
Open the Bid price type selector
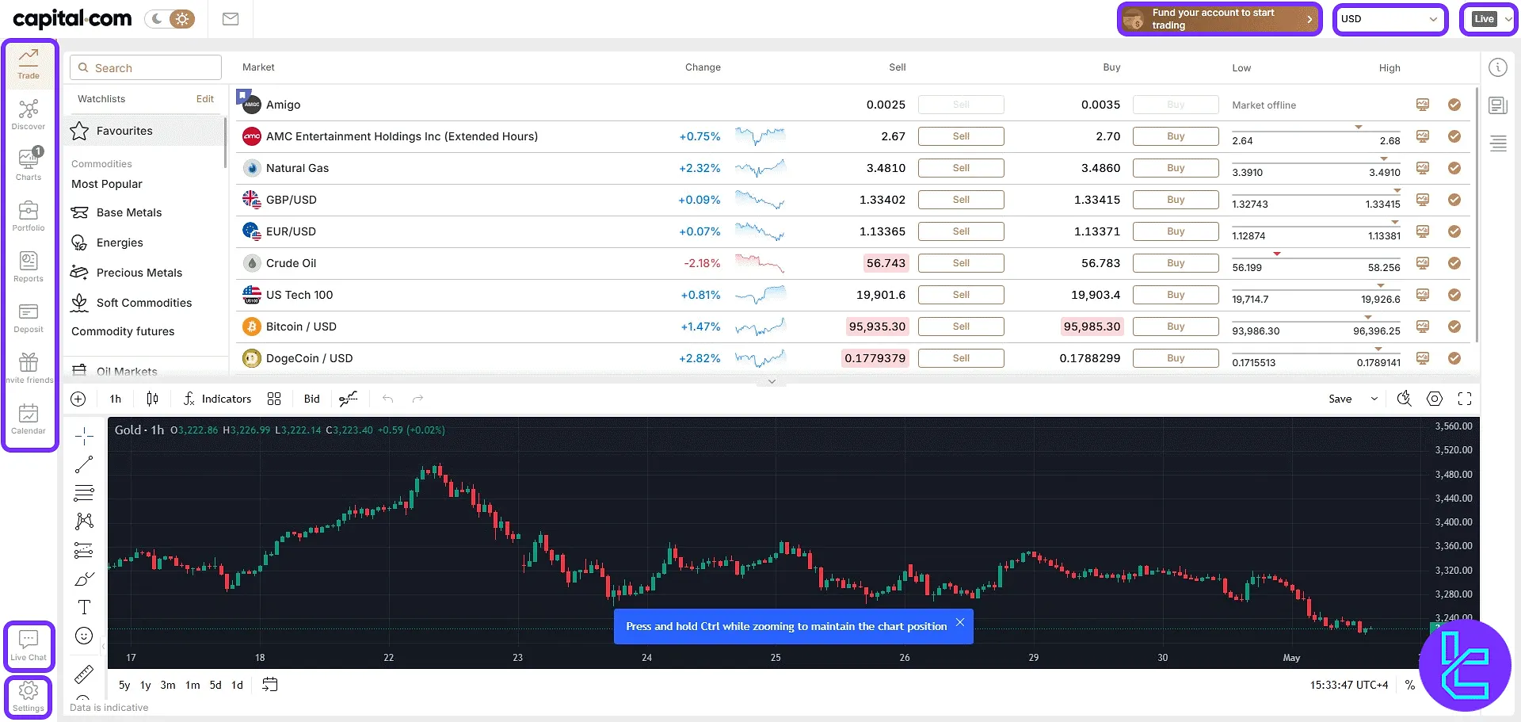coord(312,399)
